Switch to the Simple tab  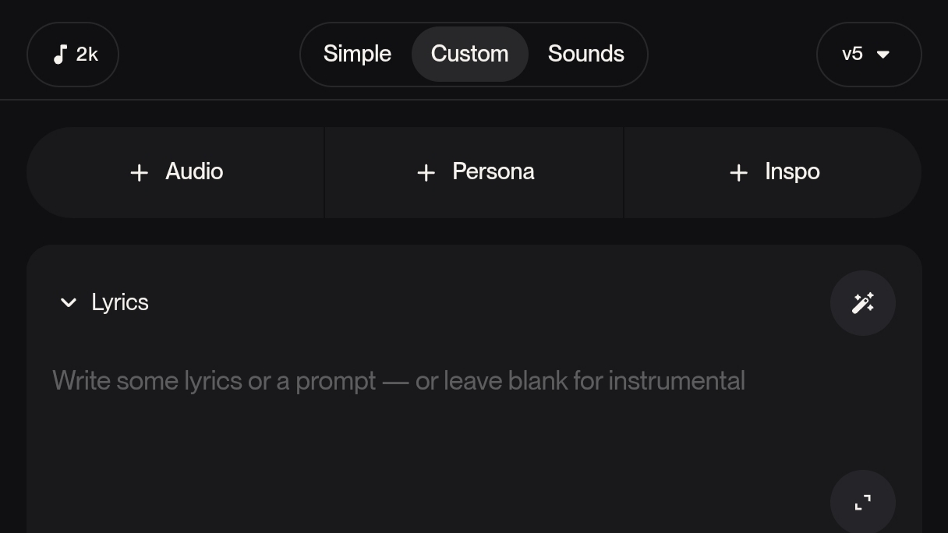click(357, 55)
